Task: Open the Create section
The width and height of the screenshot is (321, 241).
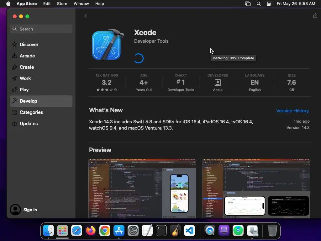Action: [41, 67]
